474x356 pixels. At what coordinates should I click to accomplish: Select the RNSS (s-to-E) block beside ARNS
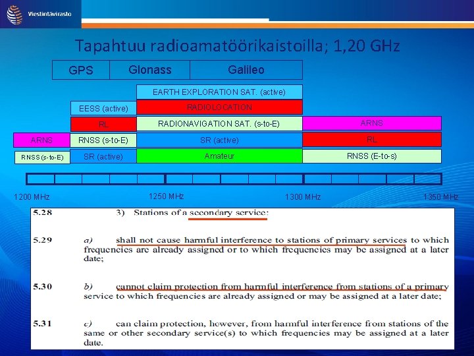103,140
